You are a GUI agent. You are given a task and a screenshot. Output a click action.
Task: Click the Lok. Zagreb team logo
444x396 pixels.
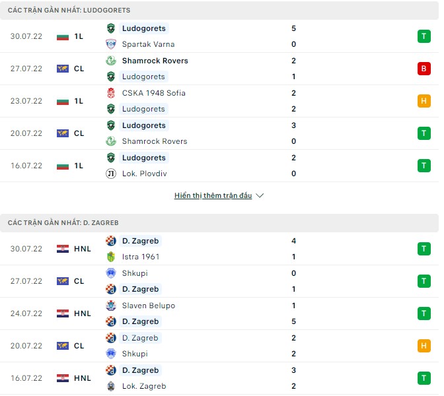111,386
